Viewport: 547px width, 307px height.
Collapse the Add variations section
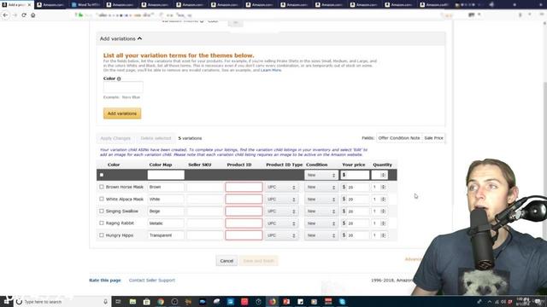click(121, 38)
